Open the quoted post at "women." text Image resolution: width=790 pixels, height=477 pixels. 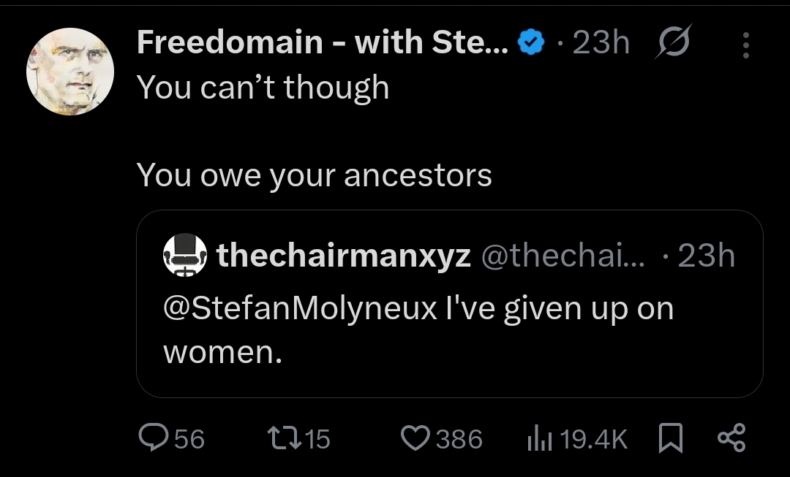point(222,353)
